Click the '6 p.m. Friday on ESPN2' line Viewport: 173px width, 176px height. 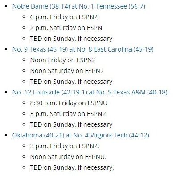pyautogui.click(x=64, y=17)
